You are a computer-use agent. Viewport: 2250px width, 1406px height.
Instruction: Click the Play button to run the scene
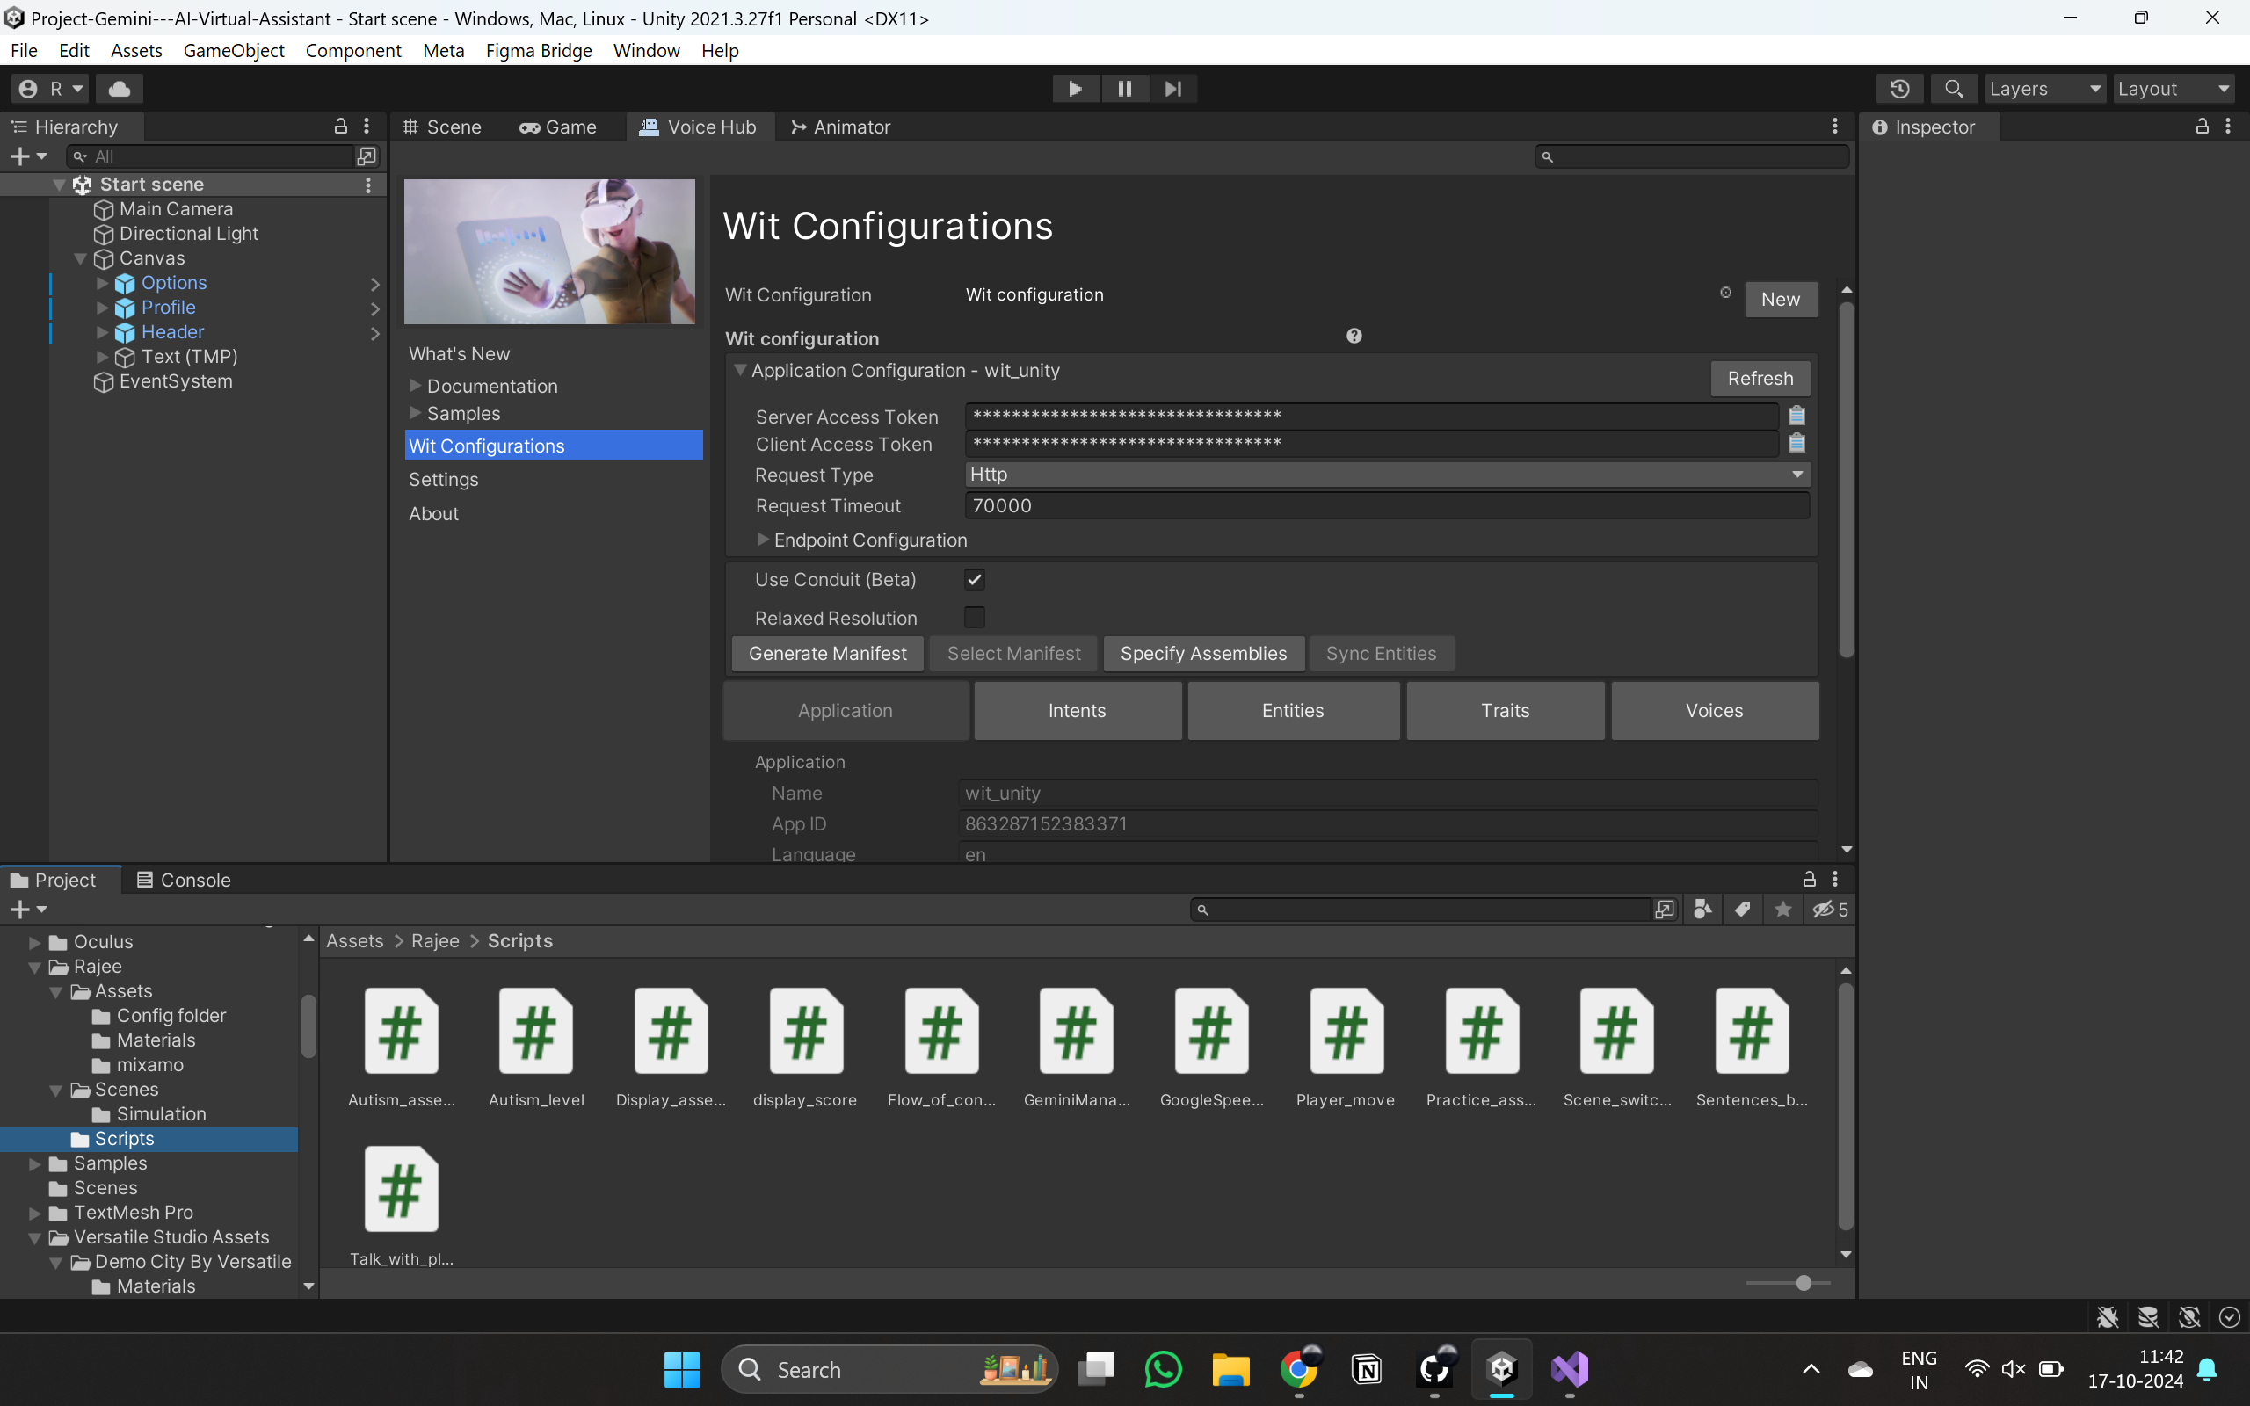tap(1075, 89)
